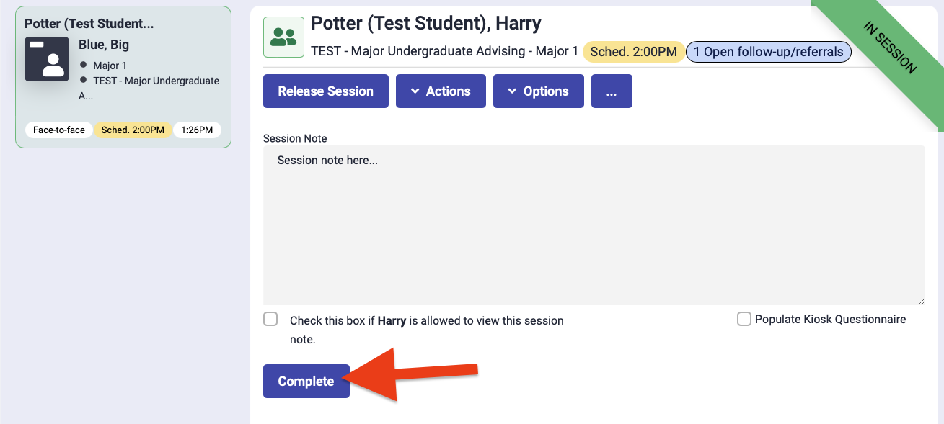
Task: Open the ellipsis overflow menu
Action: pyautogui.click(x=612, y=91)
